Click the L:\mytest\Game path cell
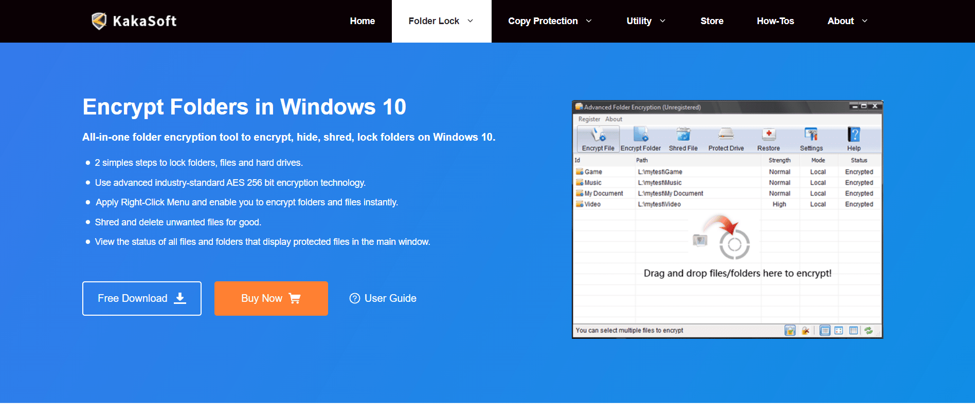Viewport: 975px width, 404px height. coord(660,172)
